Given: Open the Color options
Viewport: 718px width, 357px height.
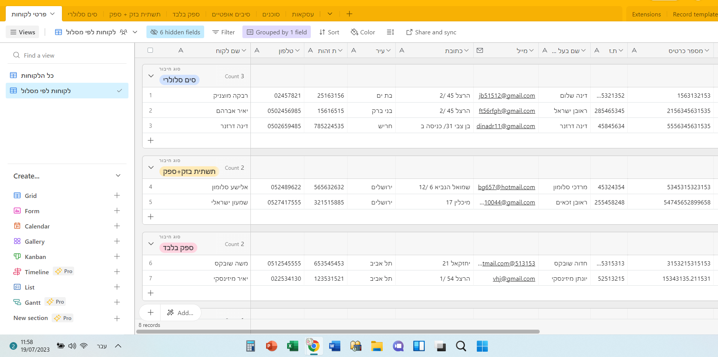Looking at the screenshot, I should (x=363, y=32).
